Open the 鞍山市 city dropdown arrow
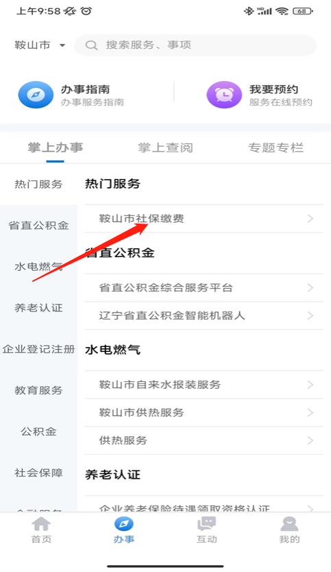 click(62, 45)
